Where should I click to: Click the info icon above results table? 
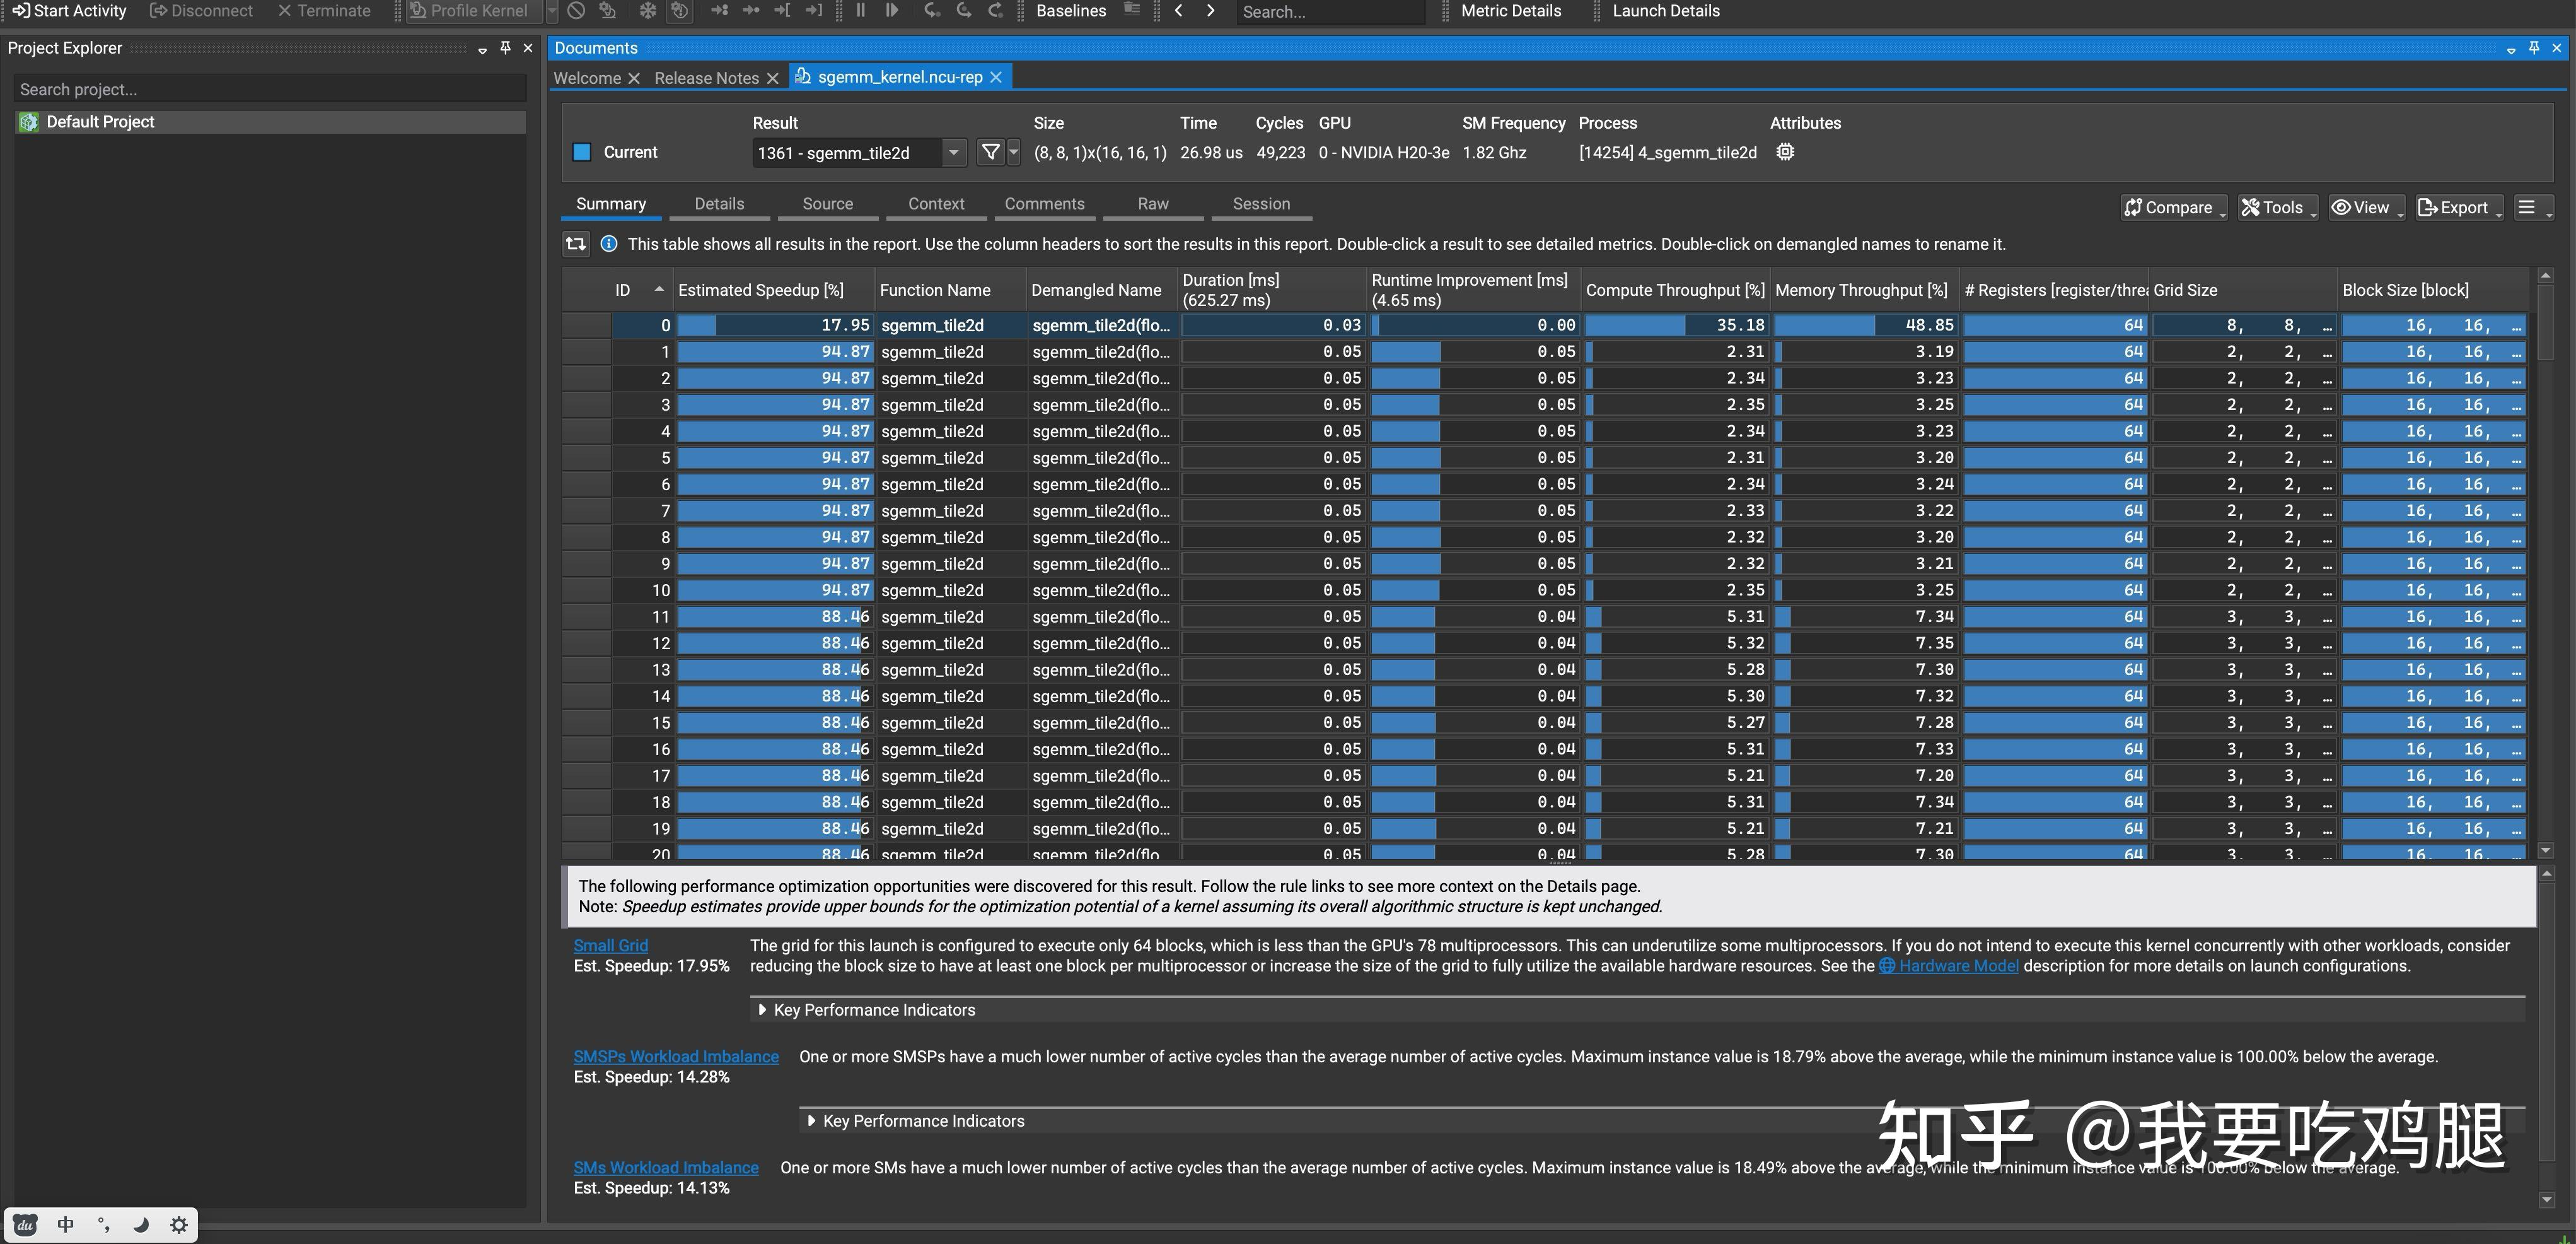(608, 244)
